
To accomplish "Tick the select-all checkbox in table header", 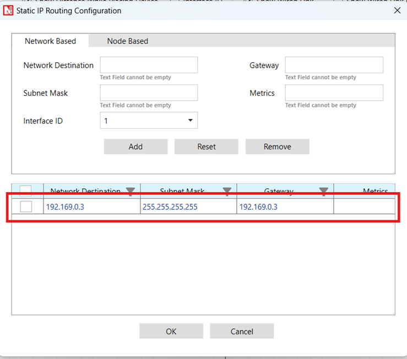I will pos(26,191).
